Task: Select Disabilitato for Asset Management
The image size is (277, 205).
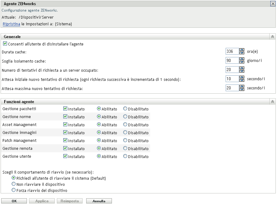Action: pyautogui.click(x=125, y=125)
